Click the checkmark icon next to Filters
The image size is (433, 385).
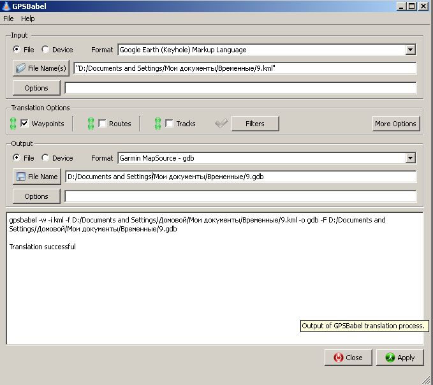pos(221,124)
